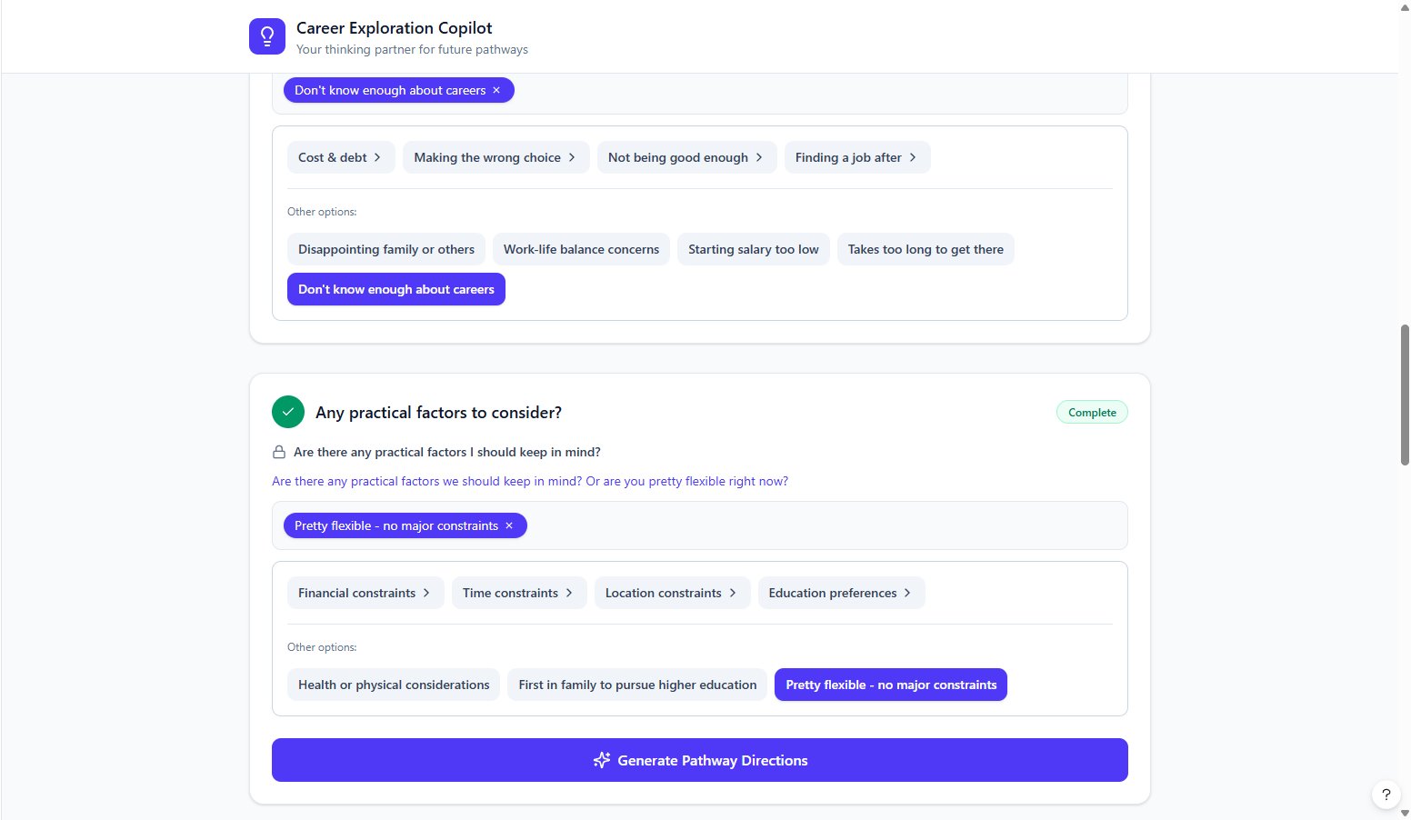1411x820 pixels.
Task: Expand Making the wrong choice options
Action: click(496, 157)
